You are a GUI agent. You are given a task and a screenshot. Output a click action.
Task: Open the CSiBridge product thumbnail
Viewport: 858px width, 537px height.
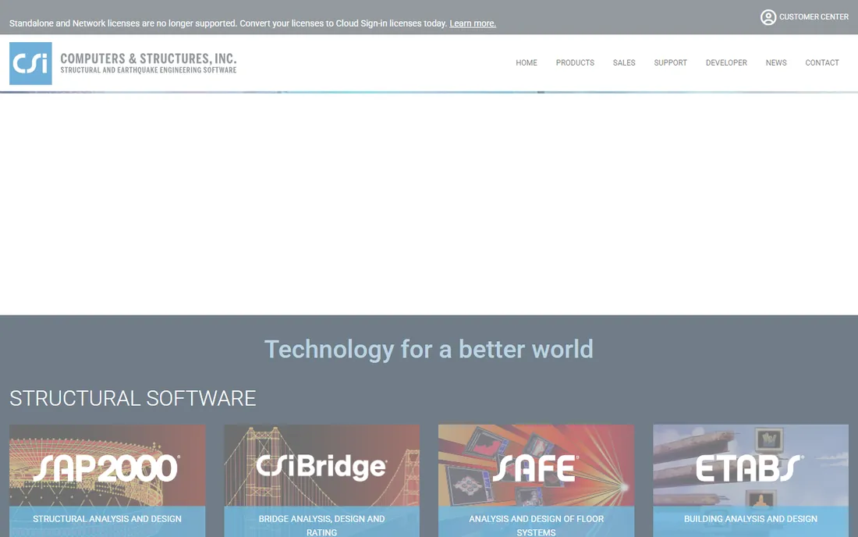(321, 465)
